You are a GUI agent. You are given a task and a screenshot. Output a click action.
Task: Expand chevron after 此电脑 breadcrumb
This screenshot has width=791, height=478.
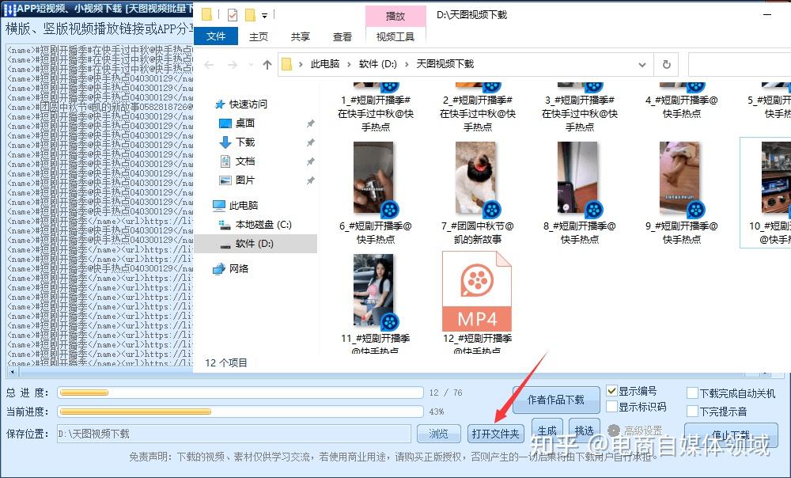pos(349,64)
